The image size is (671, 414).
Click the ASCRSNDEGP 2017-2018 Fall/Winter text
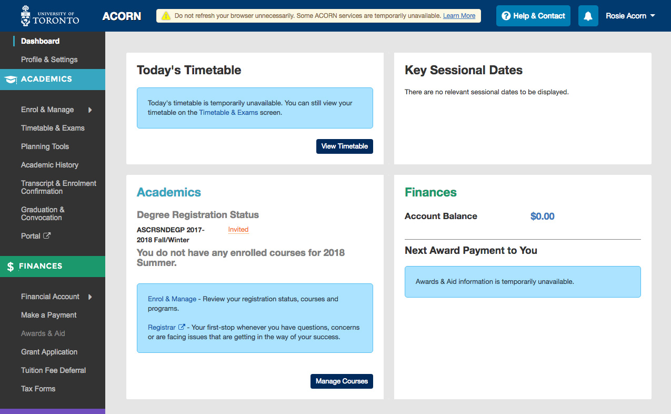pyautogui.click(x=171, y=235)
